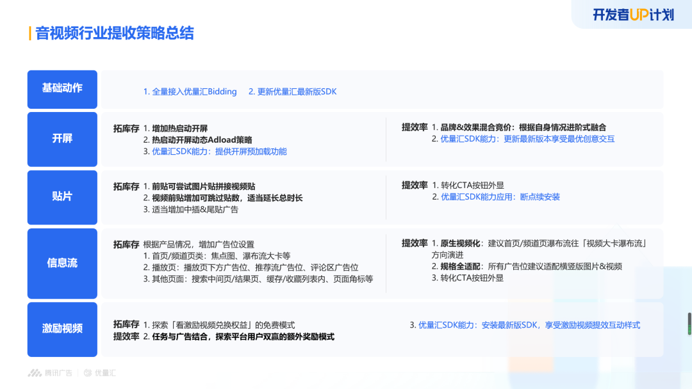Click blue text 安装最新版SDK，享受激励视频提效互动样式
This screenshot has height=389, width=692.
[x=561, y=325]
